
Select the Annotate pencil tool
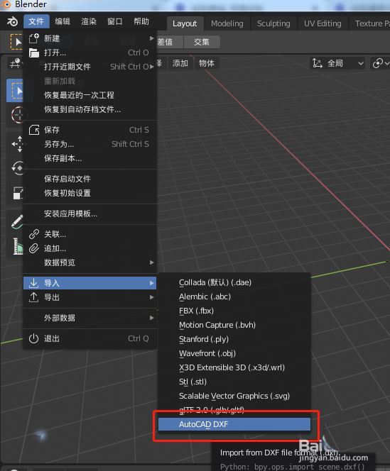coord(17,222)
